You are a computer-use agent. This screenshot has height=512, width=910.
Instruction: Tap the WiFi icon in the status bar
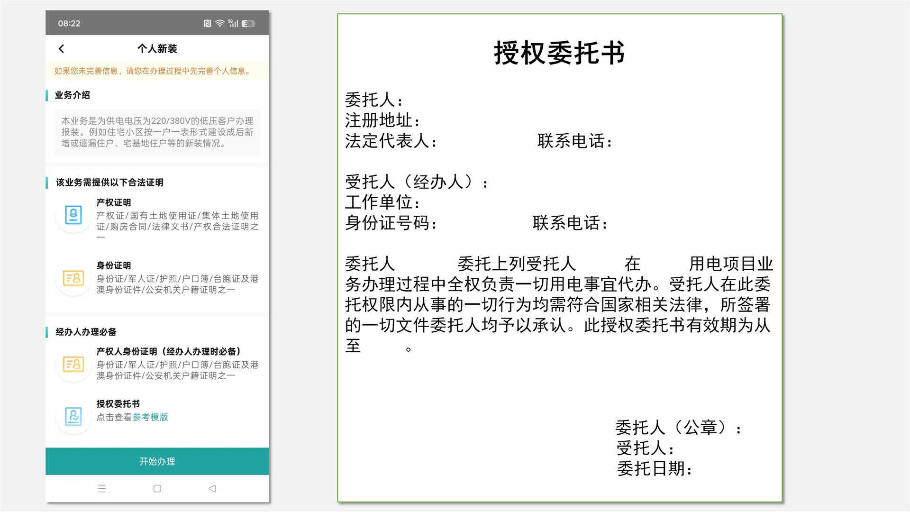click(x=220, y=23)
